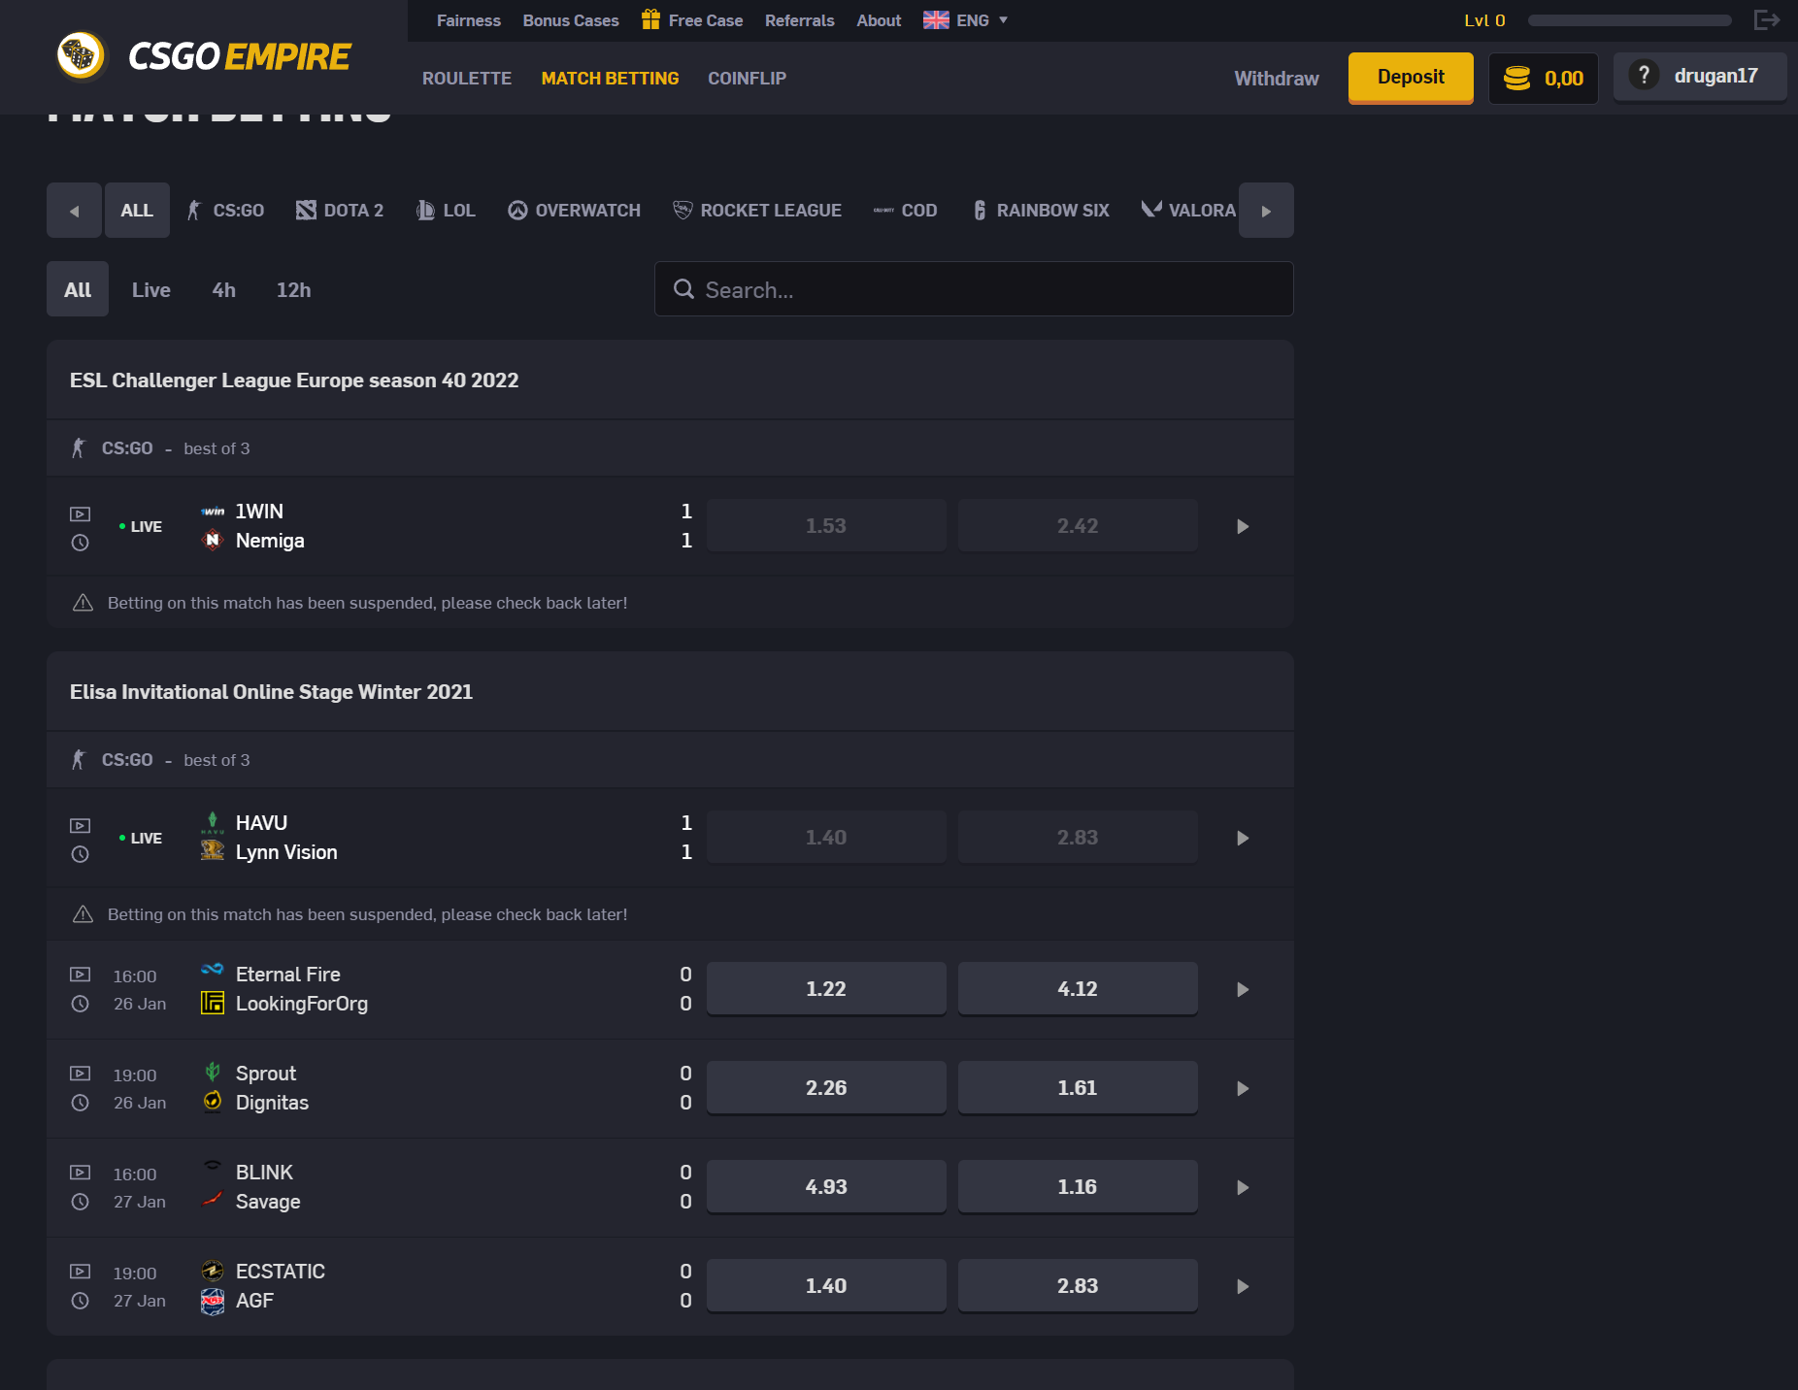
Task: Expand the ECSTATIC vs AGF match
Action: (1243, 1286)
